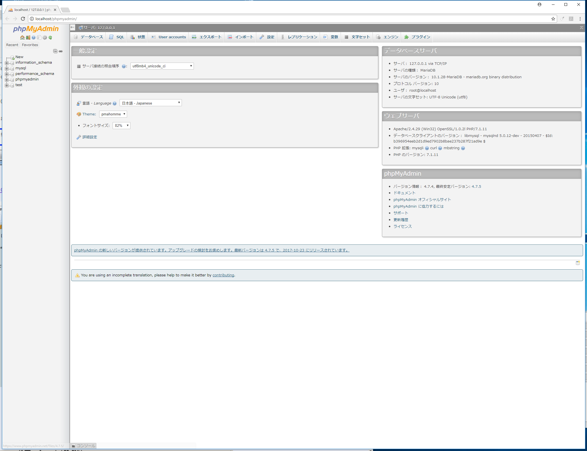Open the コンソール bar at bottom
Viewport: 587px width, 451px height.
point(84,446)
